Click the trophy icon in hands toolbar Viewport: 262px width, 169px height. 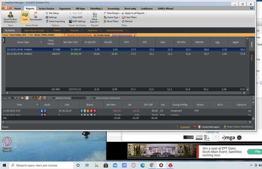45,98
